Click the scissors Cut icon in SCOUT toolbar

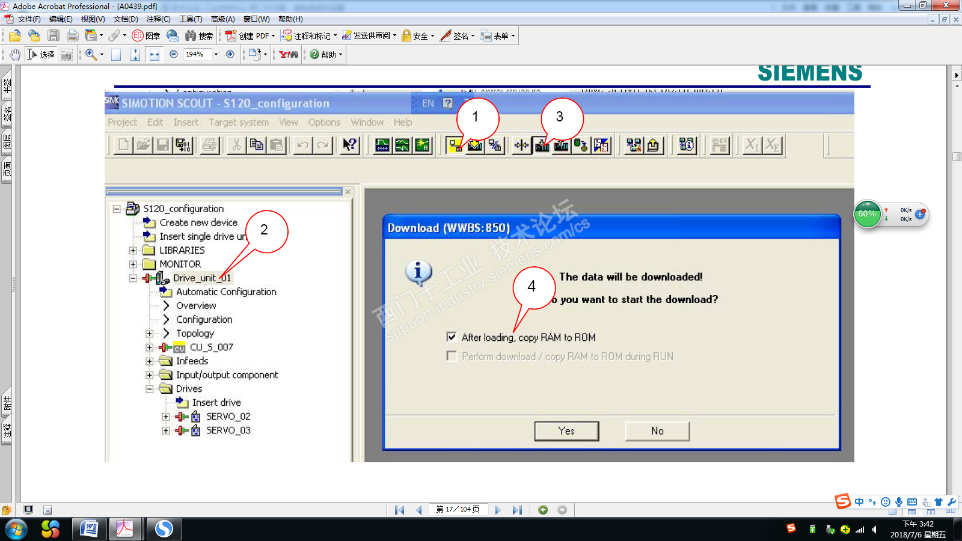coord(236,145)
